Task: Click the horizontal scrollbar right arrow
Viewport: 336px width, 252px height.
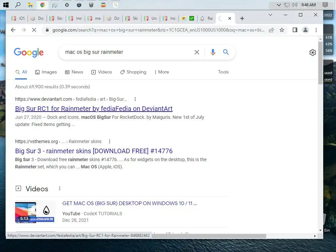Action: point(315,236)
